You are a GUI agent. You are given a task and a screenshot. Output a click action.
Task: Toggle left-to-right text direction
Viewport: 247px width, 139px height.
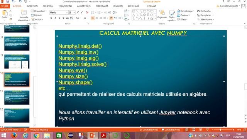[111, 18]
